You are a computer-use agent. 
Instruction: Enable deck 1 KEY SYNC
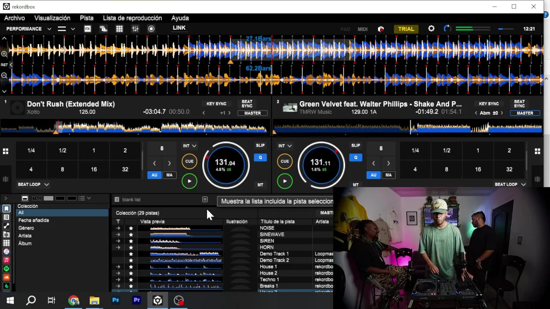tap(216, 104)
